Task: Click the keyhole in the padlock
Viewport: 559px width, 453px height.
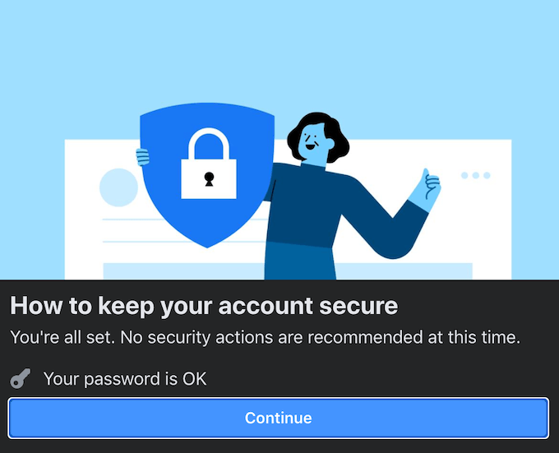Action: (x=208, y=177)
